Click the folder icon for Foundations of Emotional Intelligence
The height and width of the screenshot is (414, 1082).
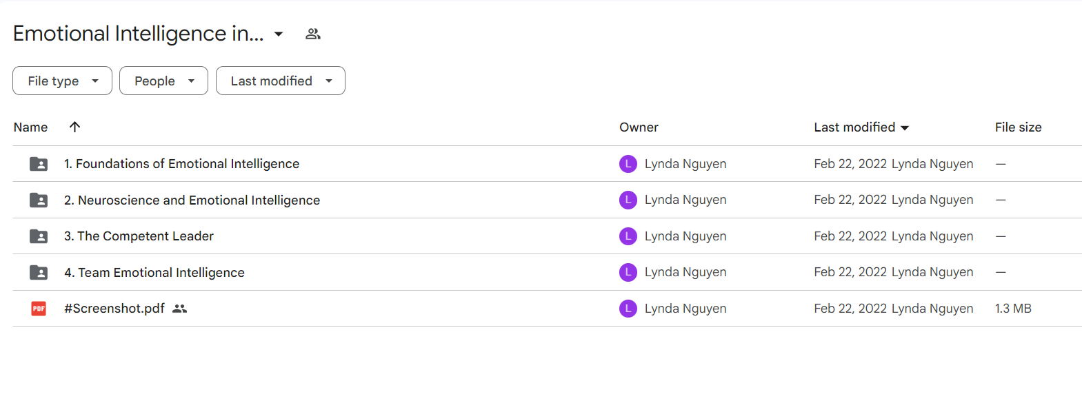tap(39, 164)
